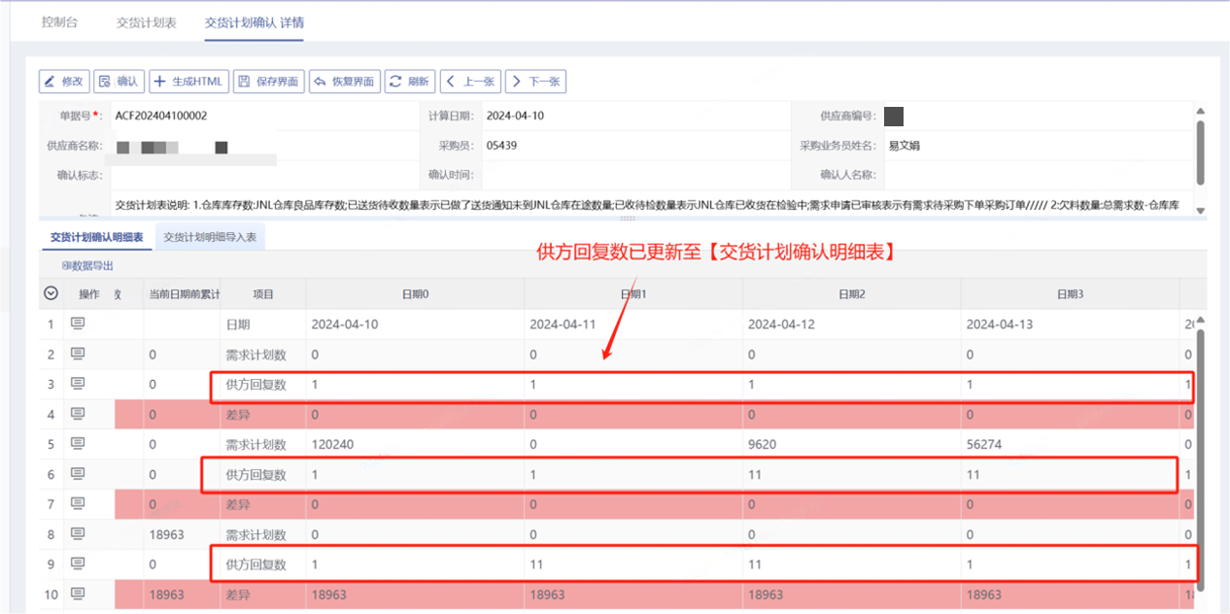Viewport: 1230px width, 614px height.
Task: Click the 数据导出 export link
Action: [87, 265]
